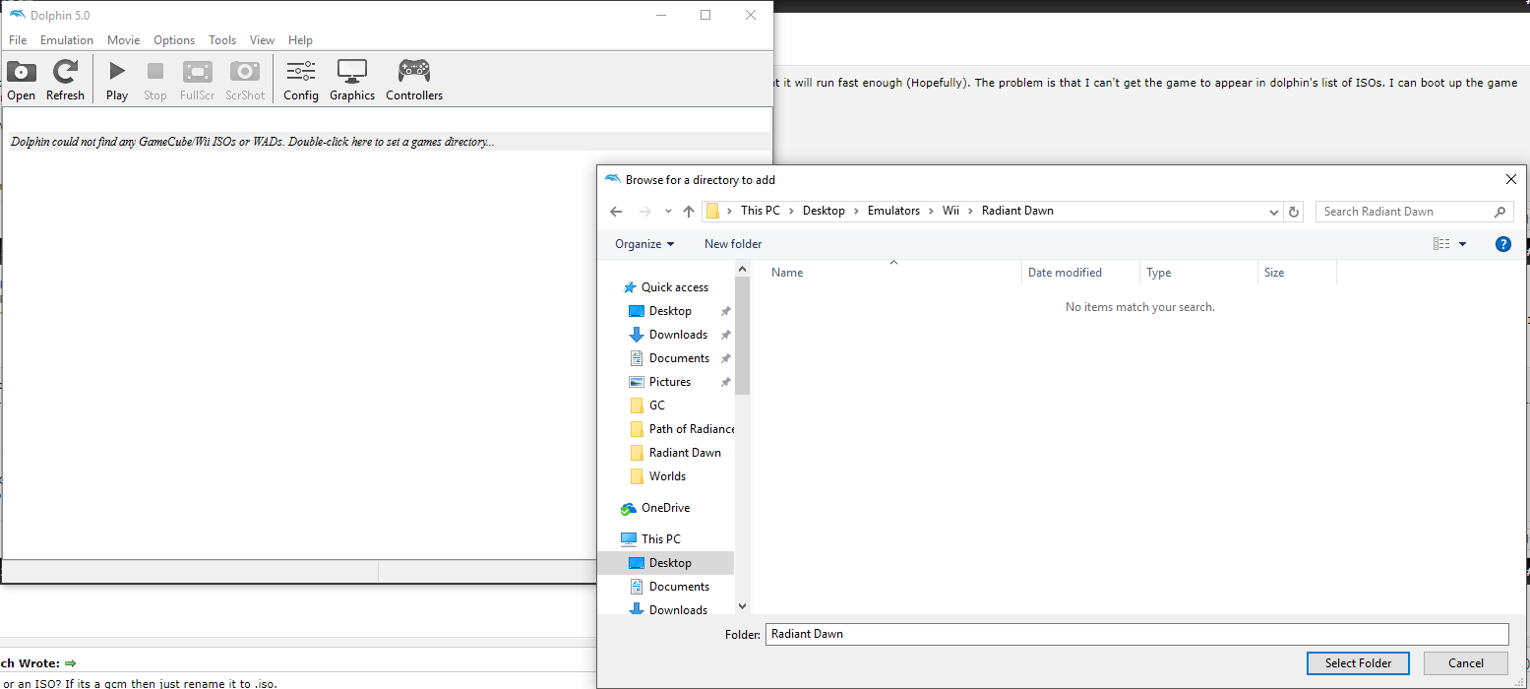Select Documents under This PC
The width and height of the screenshot is (1530, 689).
[x=679, y=587]
